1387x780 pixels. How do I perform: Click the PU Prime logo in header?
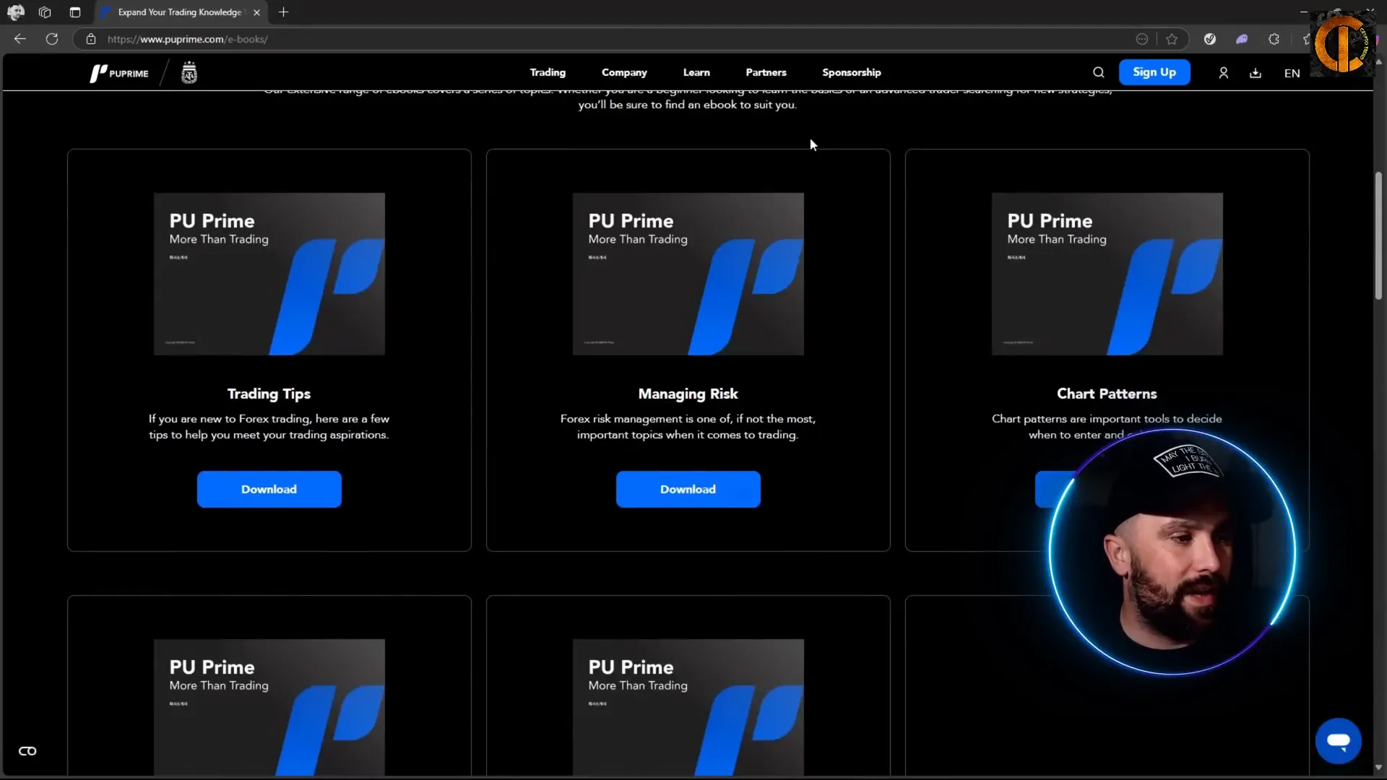click(x=119, y=73)
